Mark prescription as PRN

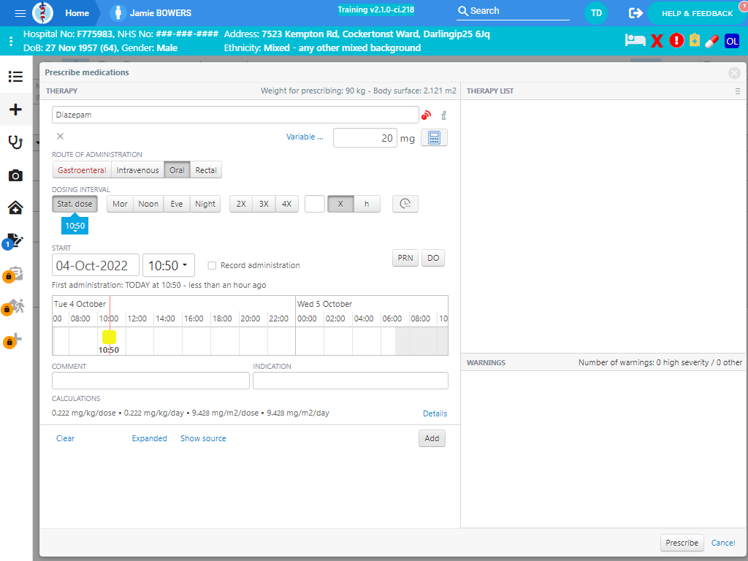405,258
